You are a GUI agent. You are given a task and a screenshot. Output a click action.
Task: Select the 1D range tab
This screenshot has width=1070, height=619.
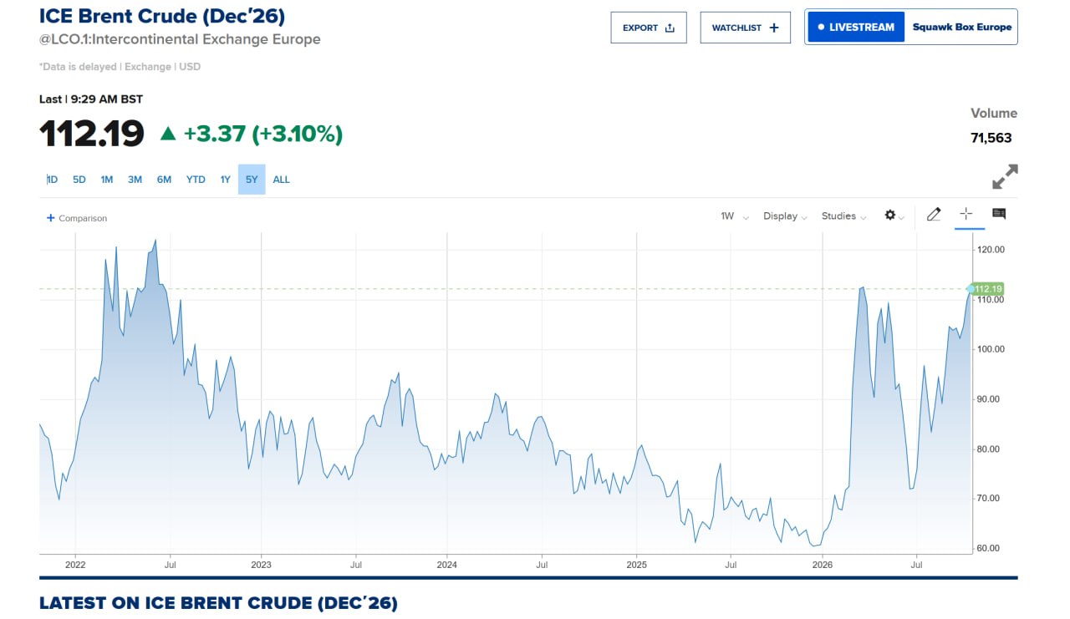[x=52, y=180]
